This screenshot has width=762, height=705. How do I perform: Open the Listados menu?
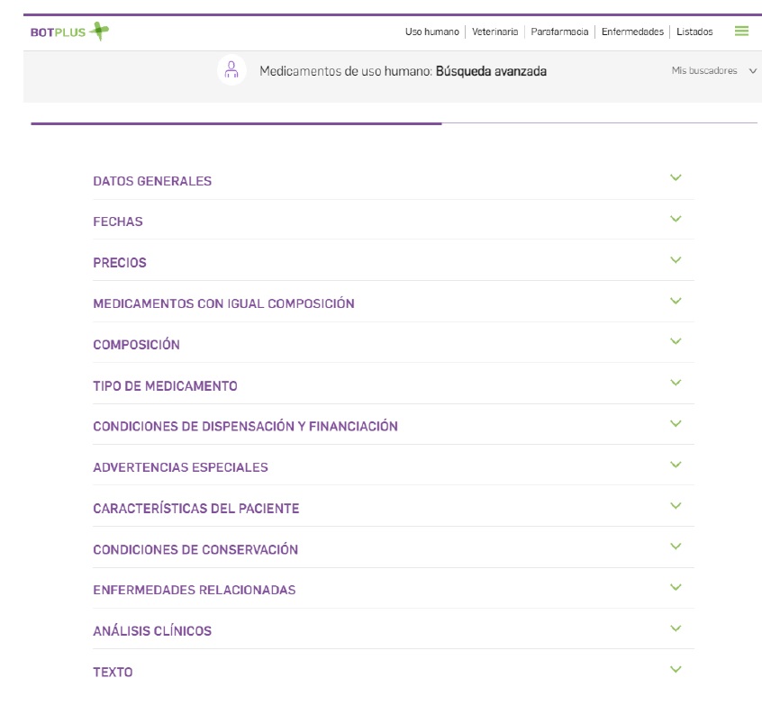[694, 32]
